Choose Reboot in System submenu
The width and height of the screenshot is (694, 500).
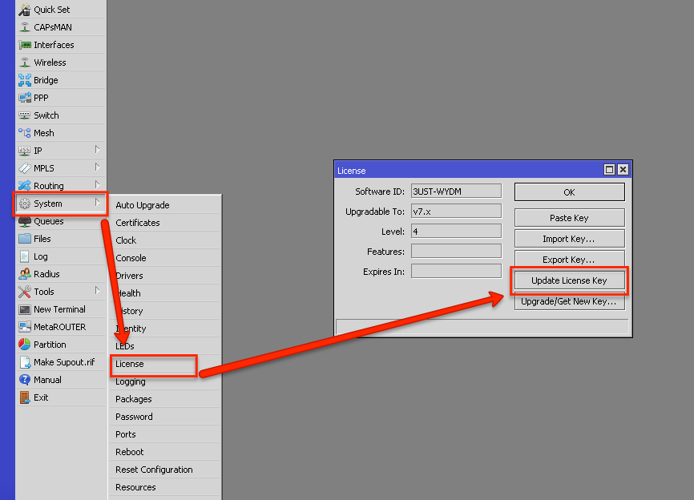click(164, 452)
